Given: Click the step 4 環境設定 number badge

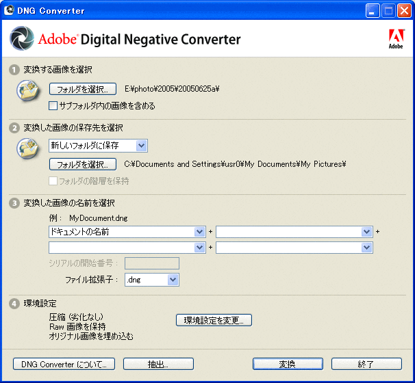Looking at the screenshot, I should pyautogui.click(x=14, y=303).
